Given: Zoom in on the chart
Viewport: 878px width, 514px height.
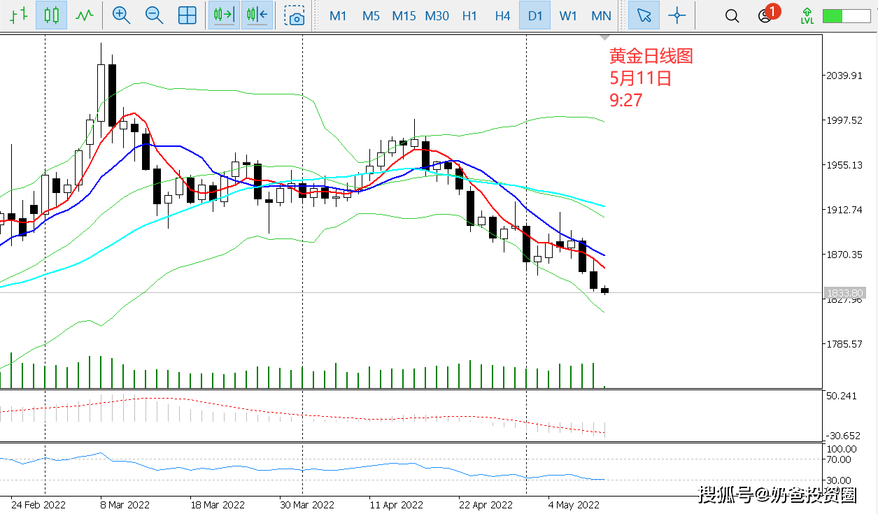Looking at the screenshot, I should pos(121,15).
